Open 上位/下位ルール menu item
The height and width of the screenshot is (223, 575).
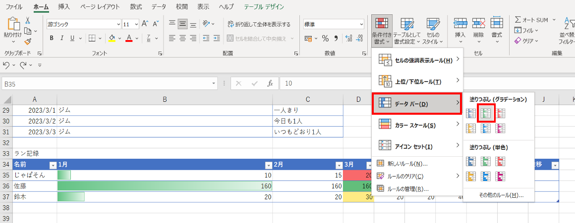point(418,82)
